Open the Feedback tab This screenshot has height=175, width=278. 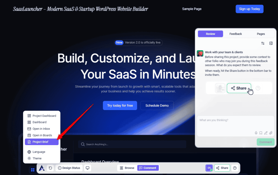(x=236, y=34)
